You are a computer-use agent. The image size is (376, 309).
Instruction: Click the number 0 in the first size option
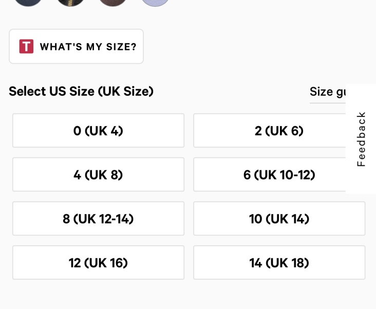click(77, 131)
